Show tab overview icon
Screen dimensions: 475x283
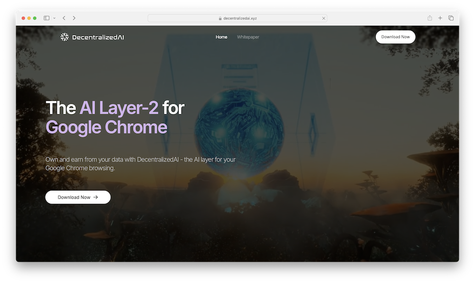(451, 18)
